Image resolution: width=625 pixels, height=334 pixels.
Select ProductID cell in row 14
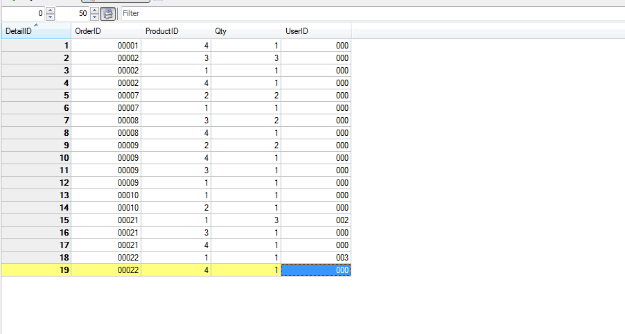pyautogui.click(x=176, y=208)
